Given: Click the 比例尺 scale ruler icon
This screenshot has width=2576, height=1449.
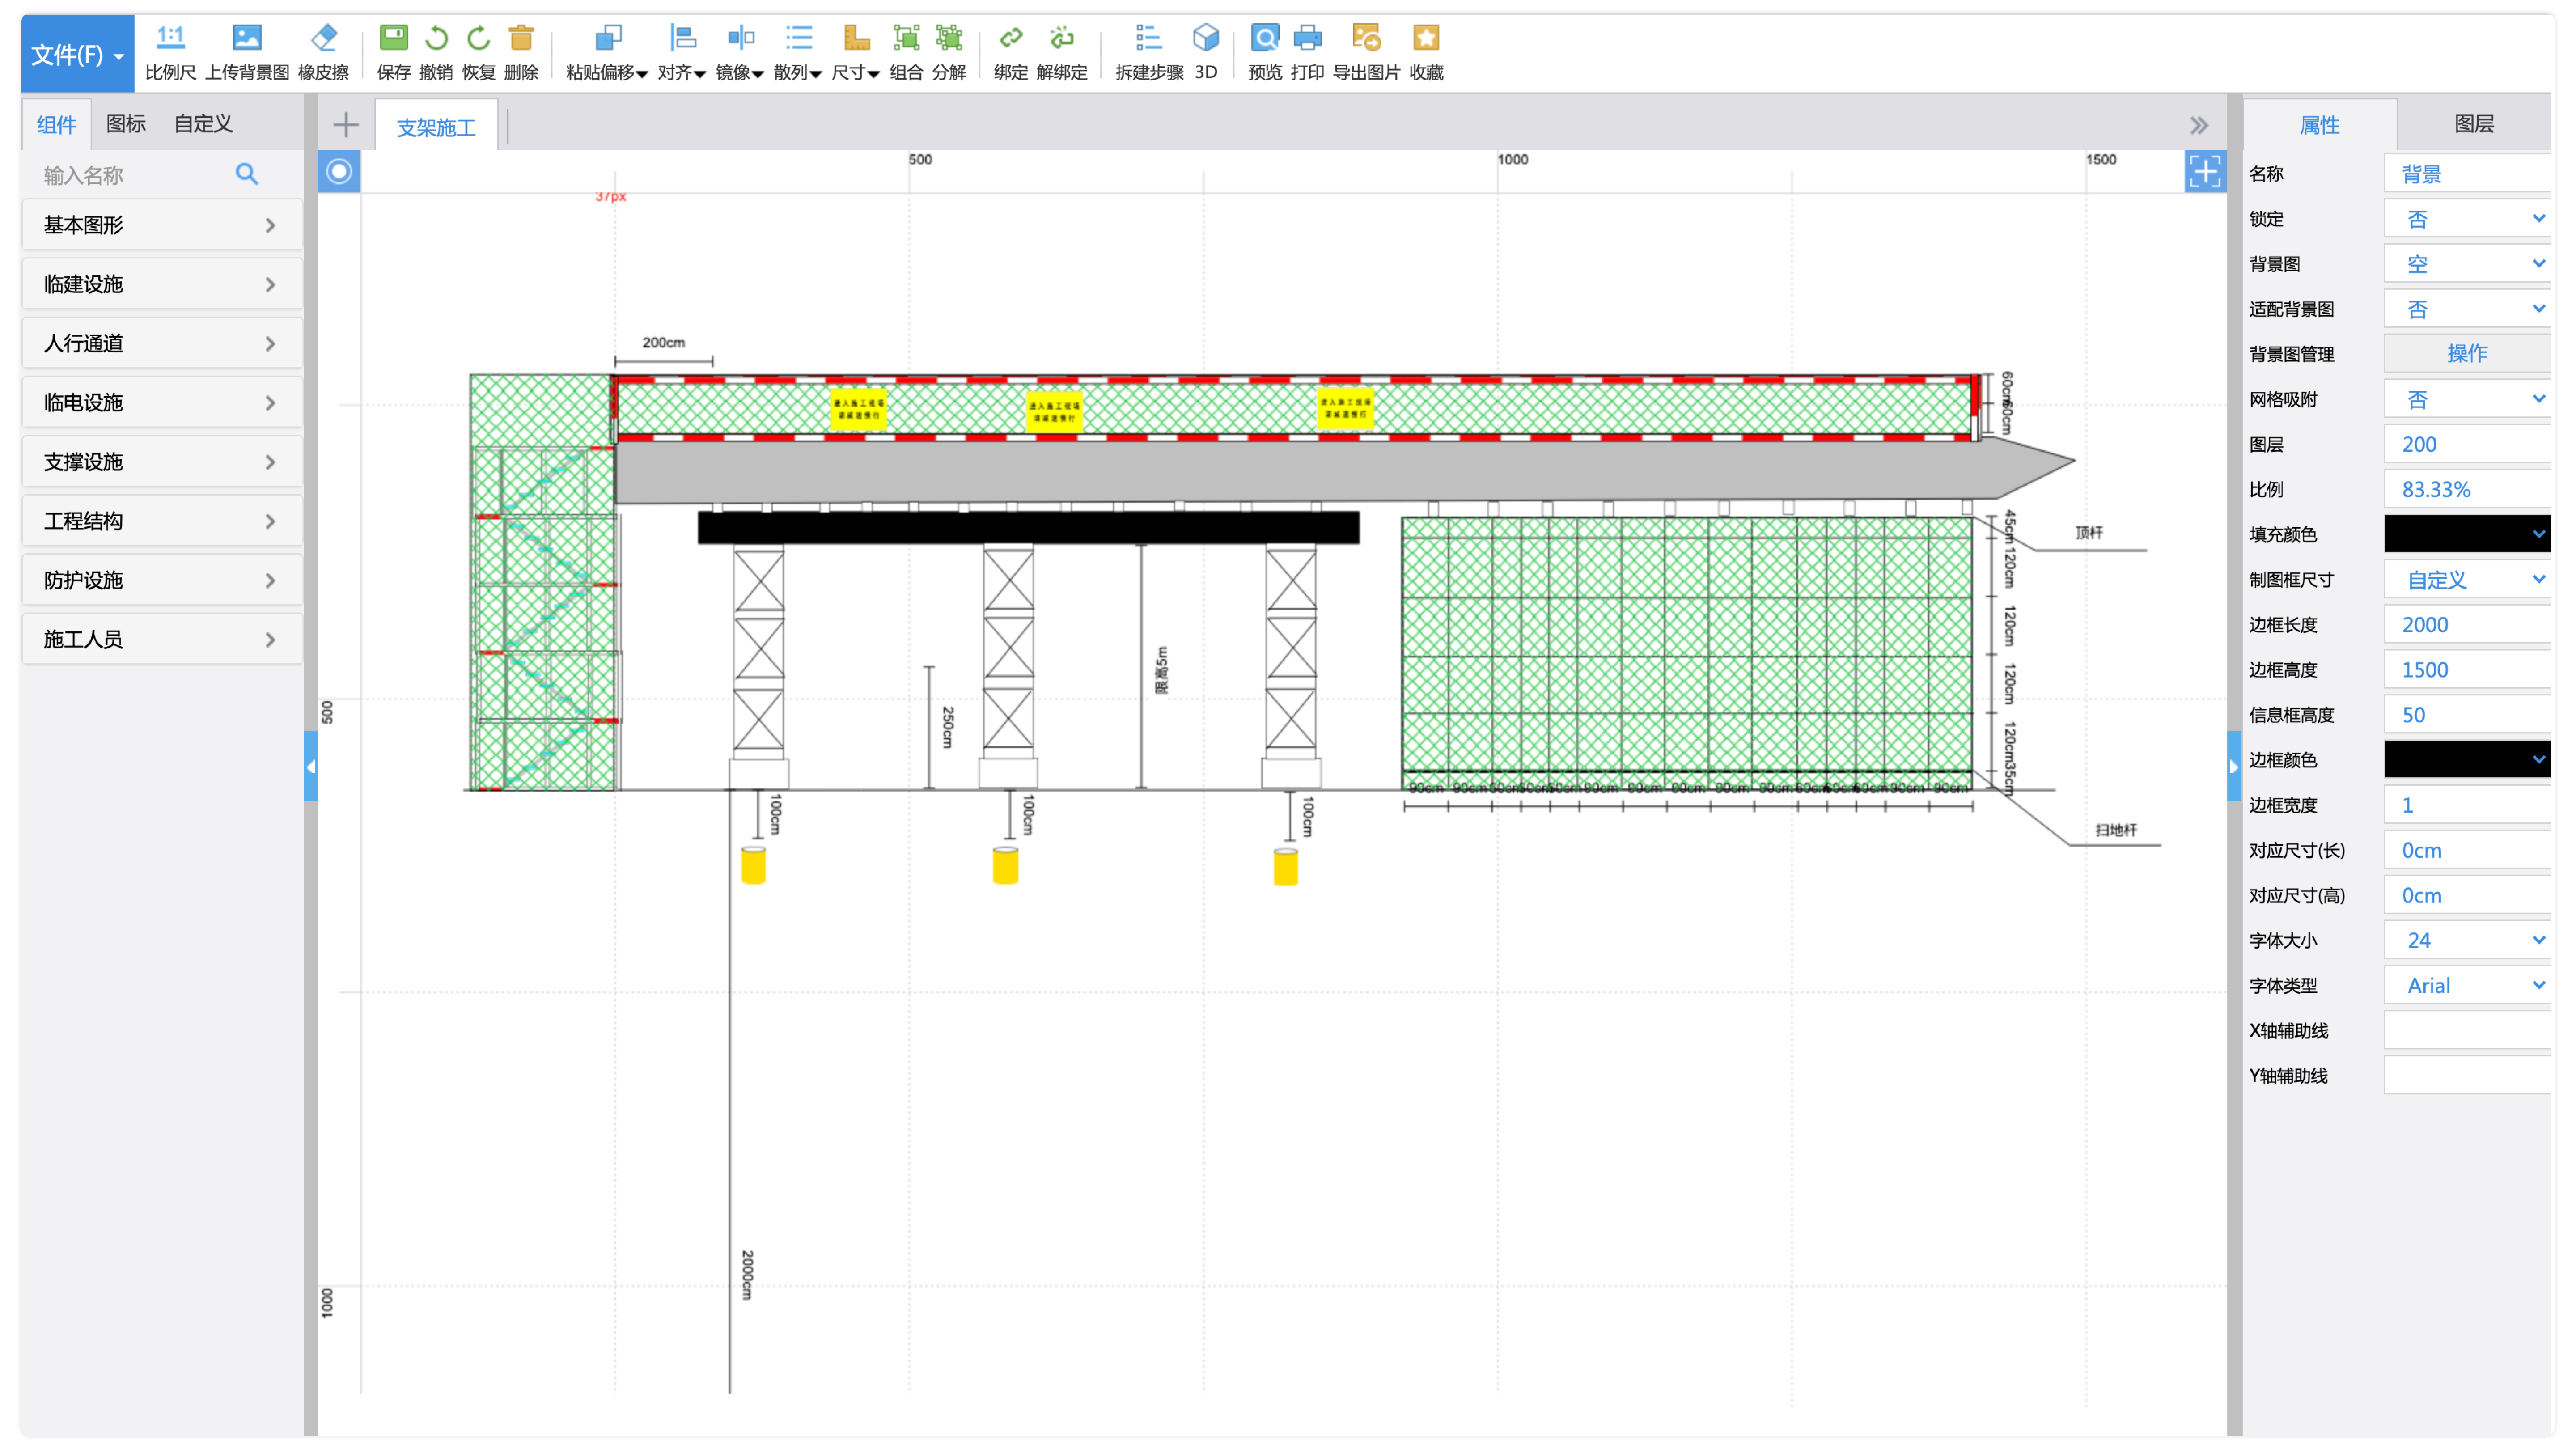Looking at the screenshot, I should click(170, 38).
